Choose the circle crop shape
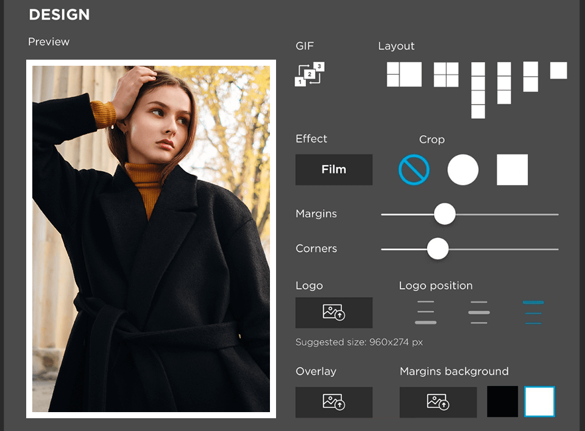This screenshot has width=585, height=431. click(463, 169)
